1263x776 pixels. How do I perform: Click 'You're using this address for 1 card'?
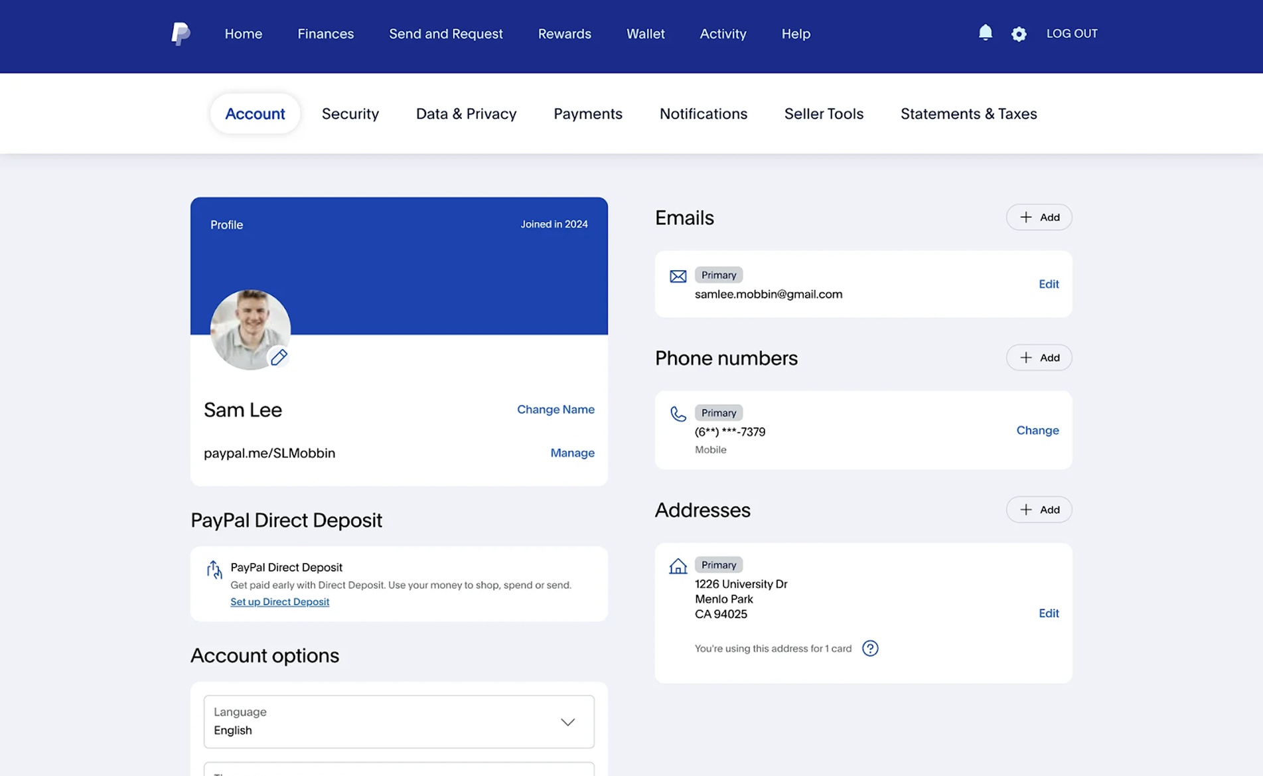point(773,649)
